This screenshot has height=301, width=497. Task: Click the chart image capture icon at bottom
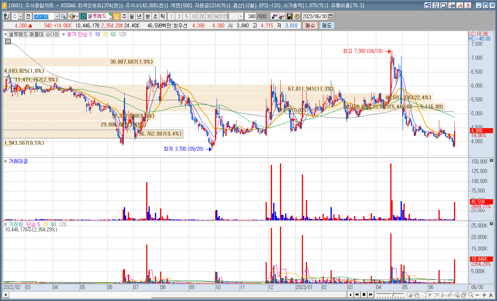coord(463,295)
